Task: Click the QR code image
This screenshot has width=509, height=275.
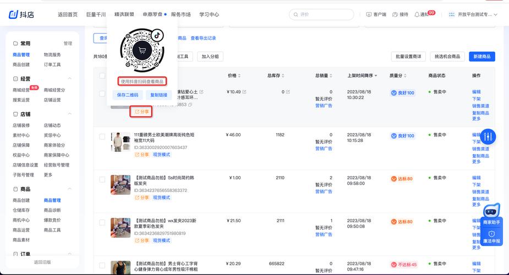Action: pyautogui.click(x=142, y=50)
